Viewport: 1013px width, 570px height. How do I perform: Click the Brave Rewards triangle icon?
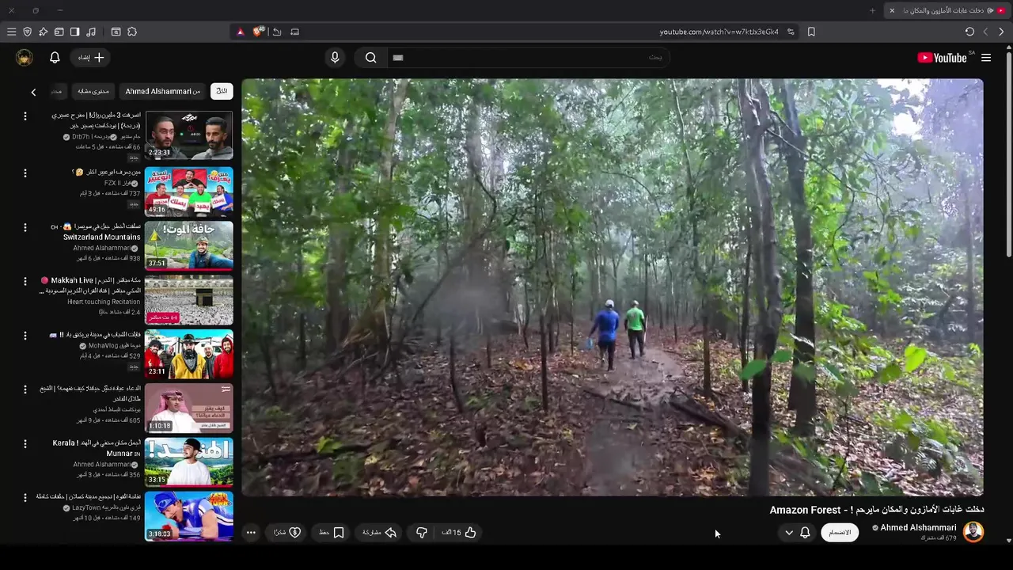click(241, 32)
